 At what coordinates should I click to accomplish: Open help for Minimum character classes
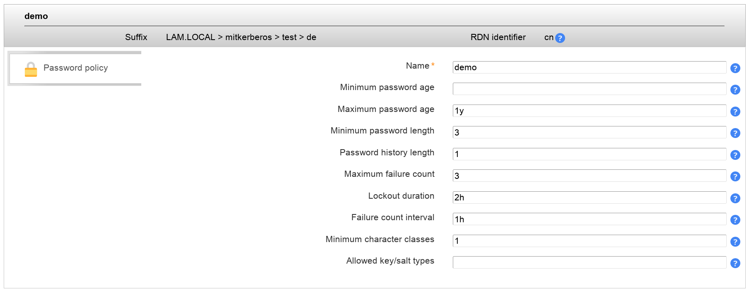[x=735, y=242]
